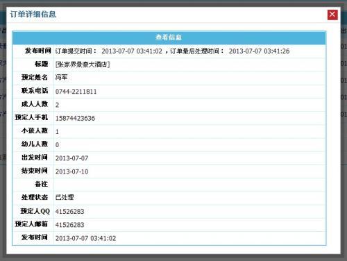Click the 订单最后处理时间 caption text

196,51
